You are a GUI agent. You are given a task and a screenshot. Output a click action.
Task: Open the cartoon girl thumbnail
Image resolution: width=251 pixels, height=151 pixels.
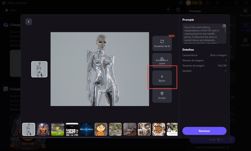coord(101,129)
